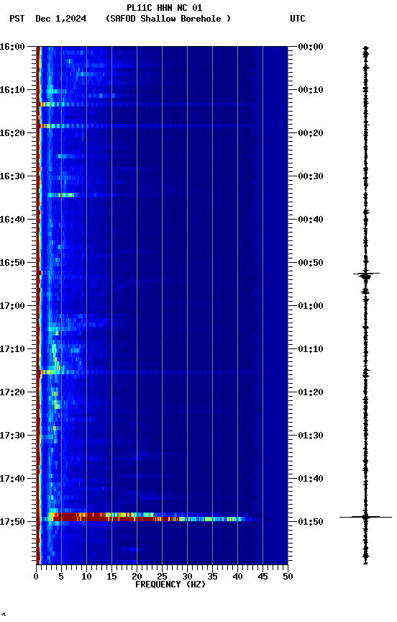397x622 pixels.
Task: Click the 17:30 PST time label
Action: (12, 436)
